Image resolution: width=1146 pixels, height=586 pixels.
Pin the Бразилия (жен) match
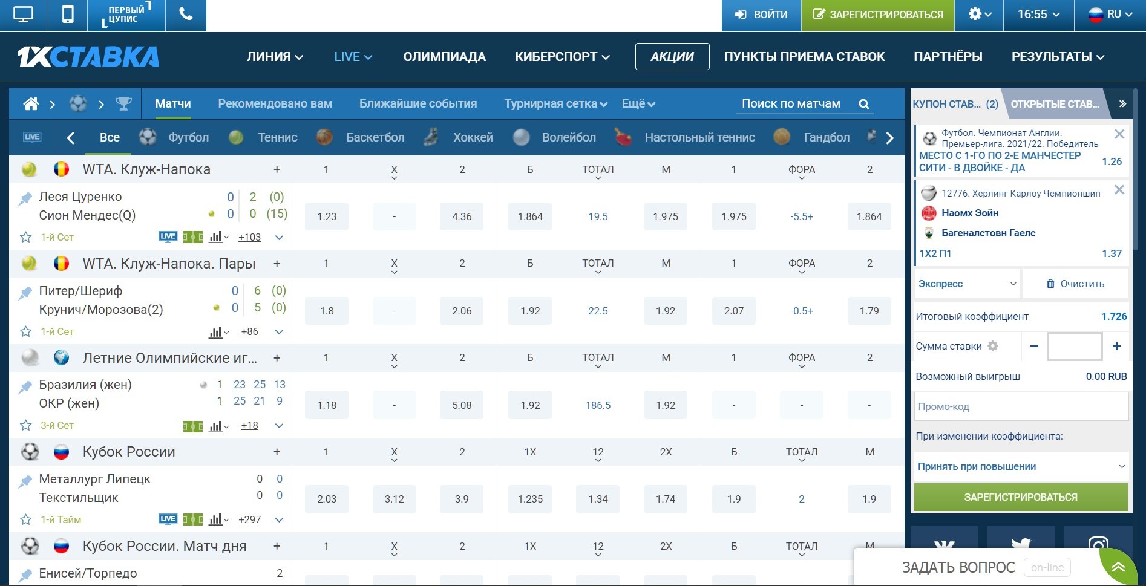coord(25,386)
